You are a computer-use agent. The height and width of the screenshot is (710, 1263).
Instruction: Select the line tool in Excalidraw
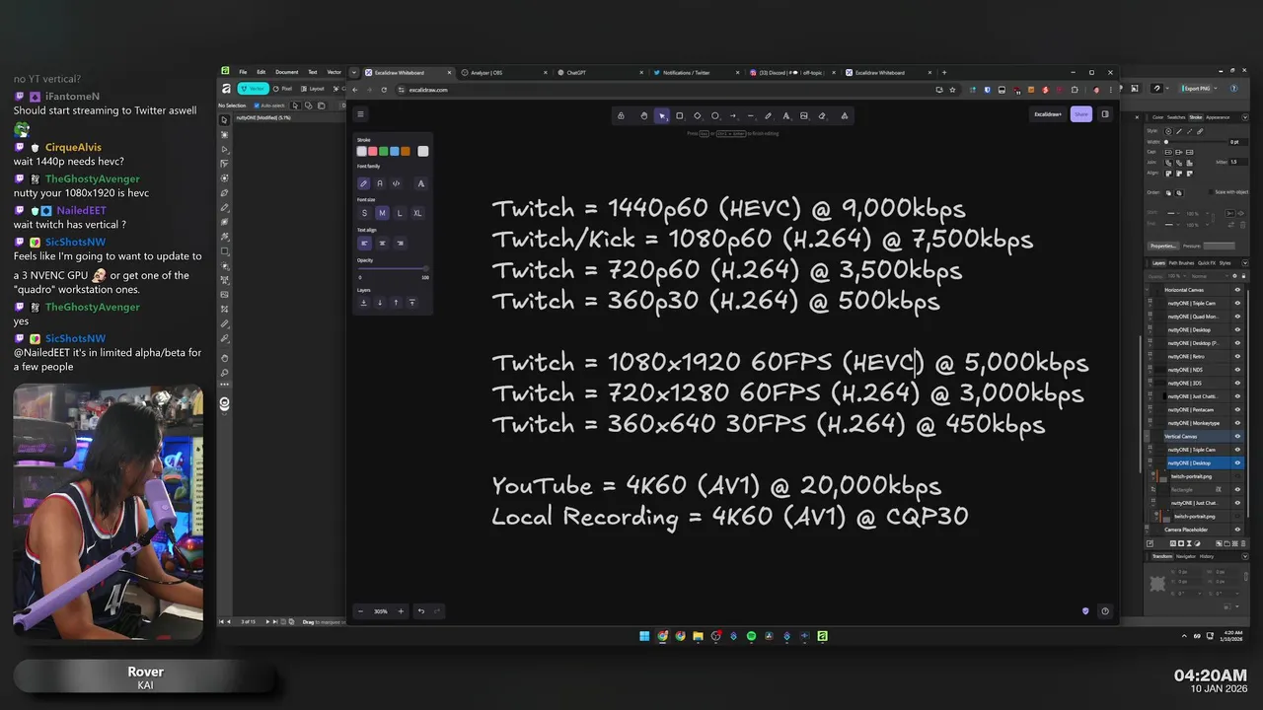click(750, 115)
